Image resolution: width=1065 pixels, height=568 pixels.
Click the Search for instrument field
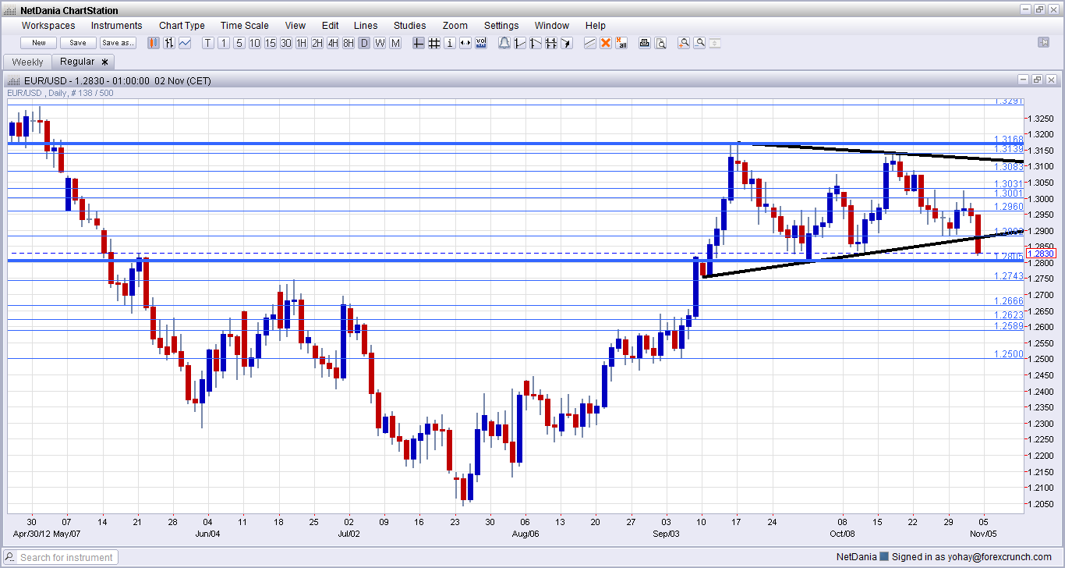[x=67, y=557]
